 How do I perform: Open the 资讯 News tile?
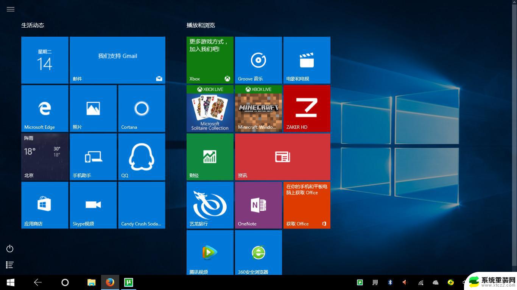click(283, 157)
